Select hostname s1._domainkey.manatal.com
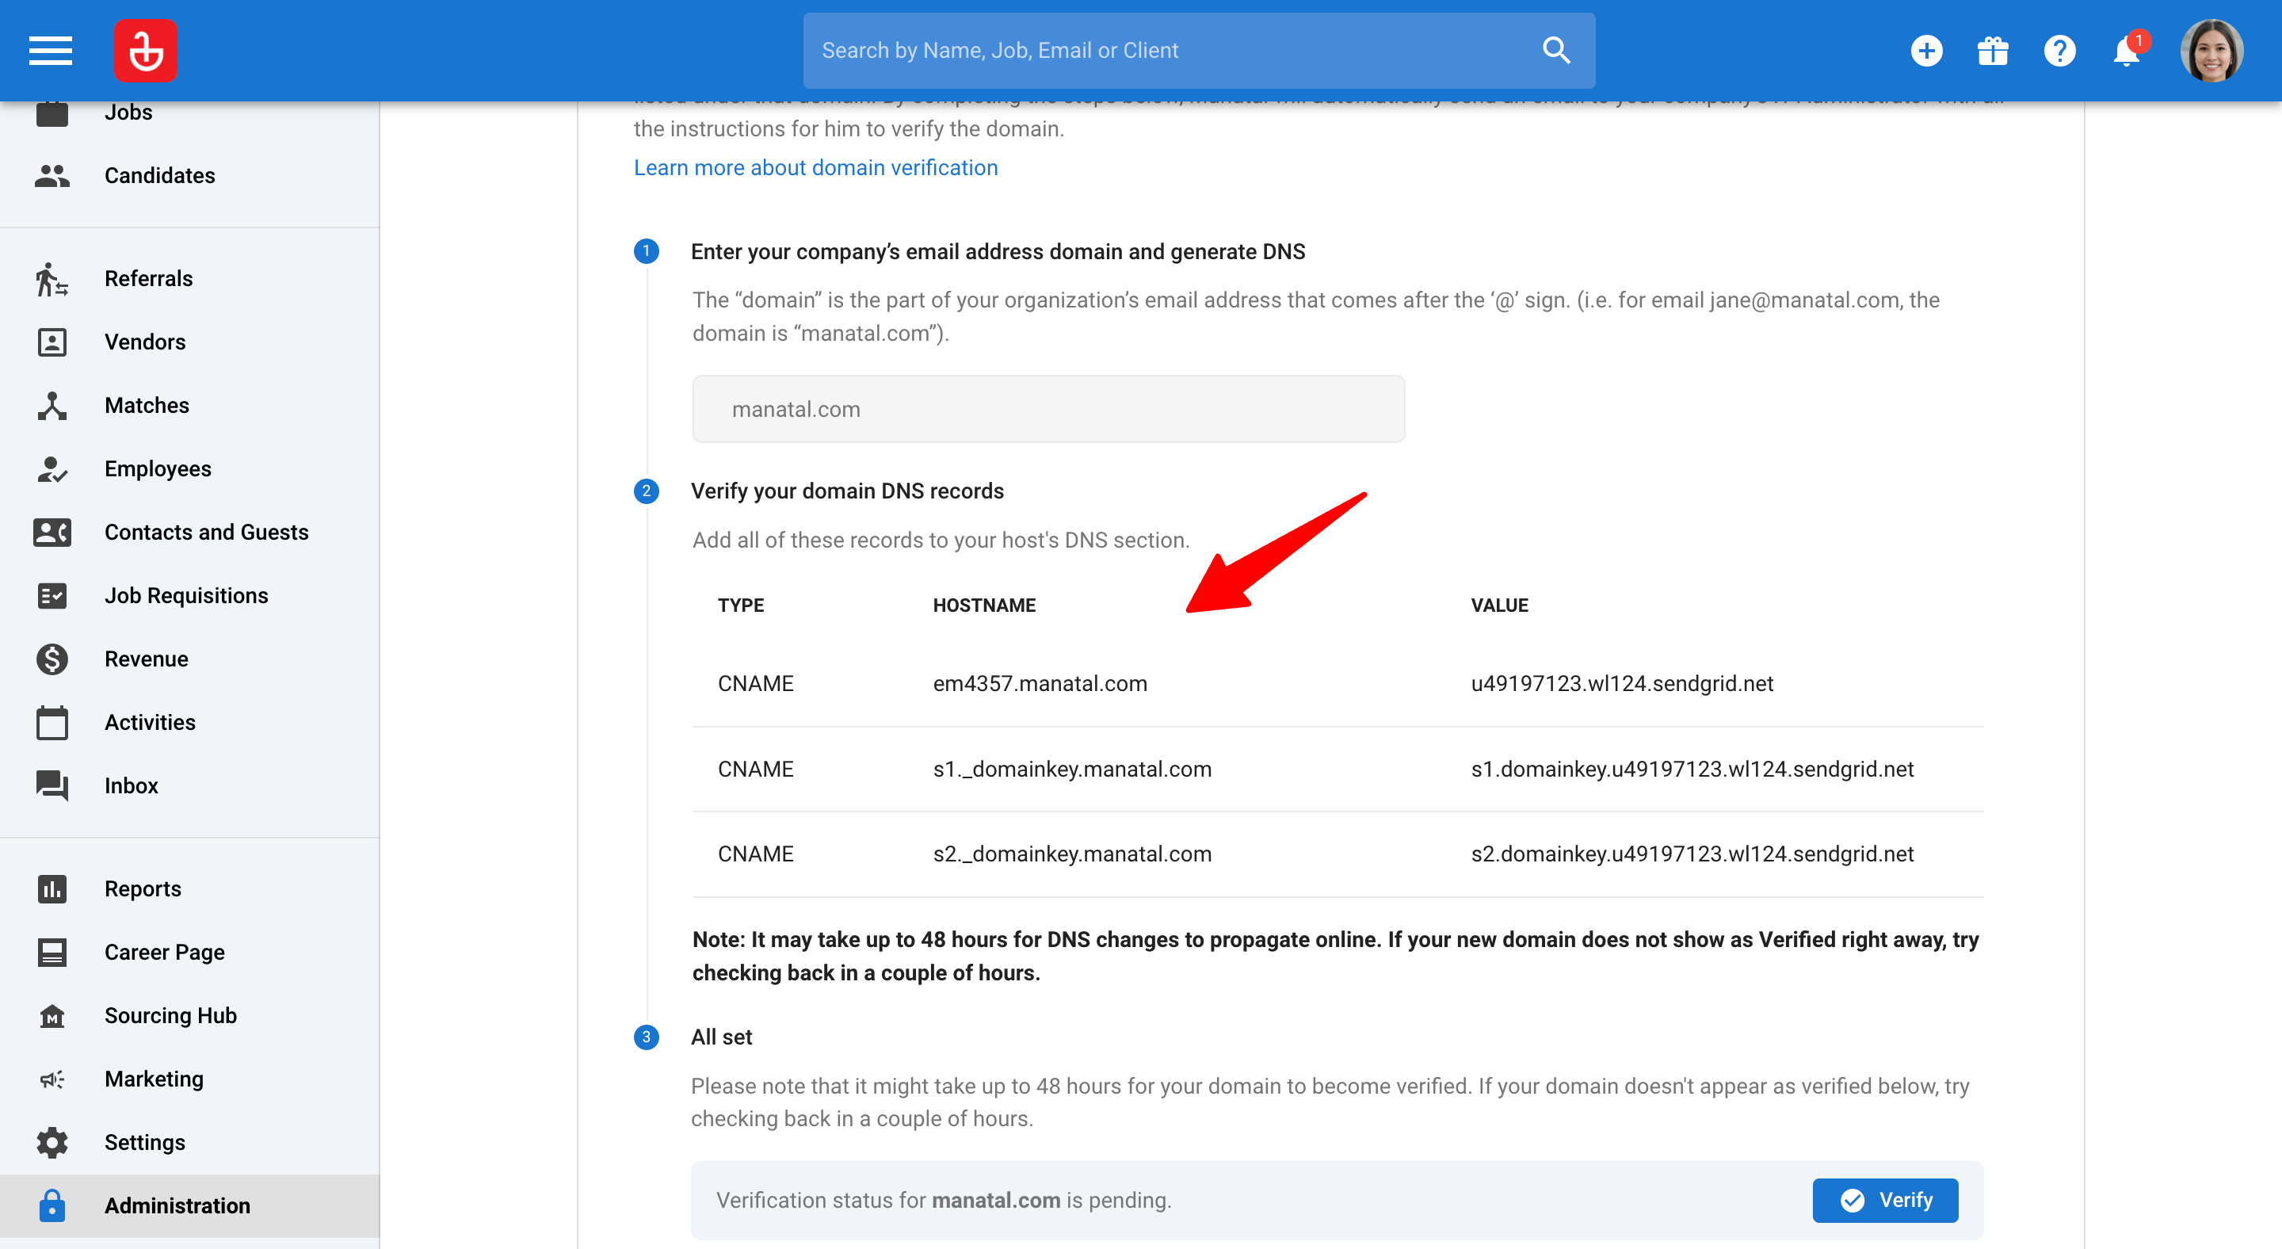 (x=1072, y=769)
